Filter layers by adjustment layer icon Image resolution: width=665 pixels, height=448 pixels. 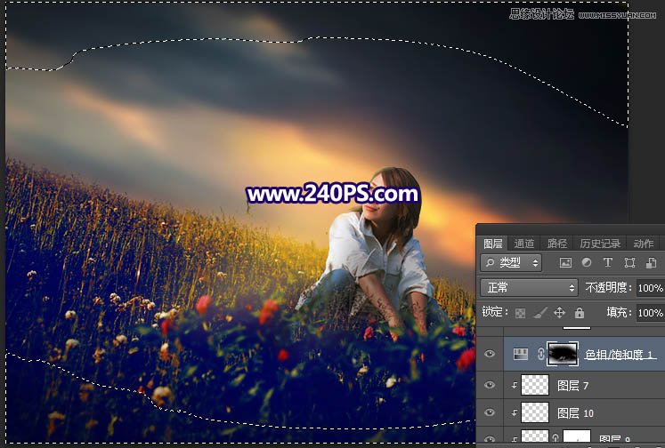tap(586, 263)
